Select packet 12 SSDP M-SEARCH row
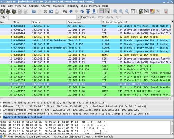174x139 pixels. pyautogui.click(x=85, y=66)
